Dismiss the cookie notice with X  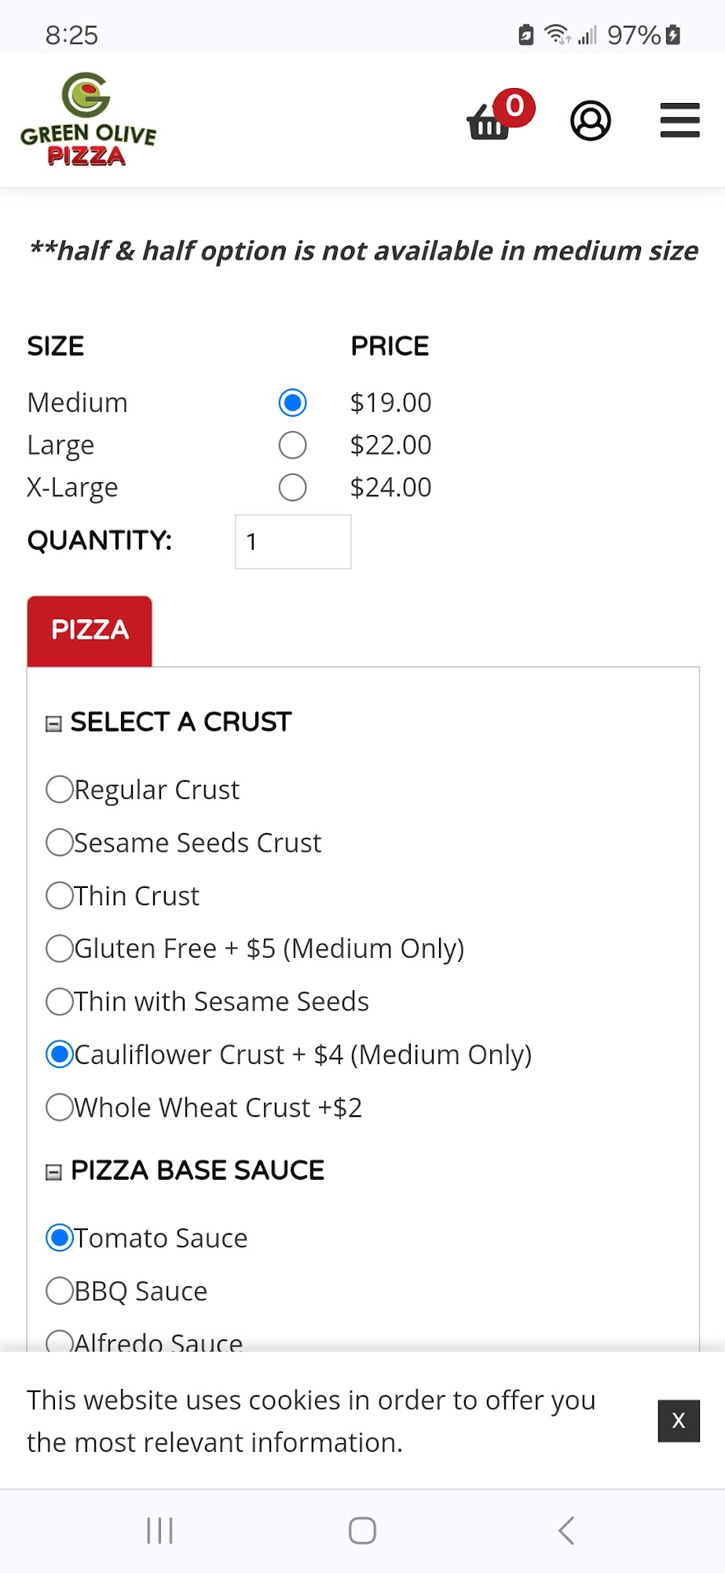tap(678, 1420)
